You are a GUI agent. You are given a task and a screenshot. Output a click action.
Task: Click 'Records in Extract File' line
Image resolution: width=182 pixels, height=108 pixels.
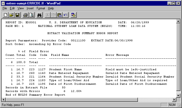(x=35, y=87)
